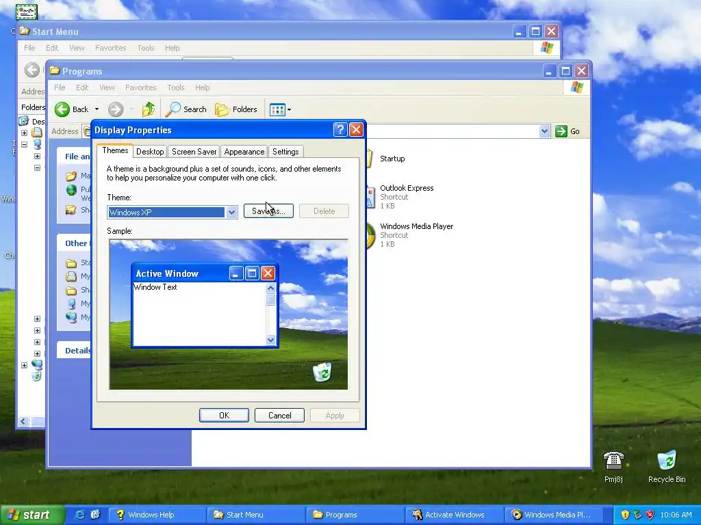
Task: Click the Make new folder task icon
Action: [x=71, y=176]
